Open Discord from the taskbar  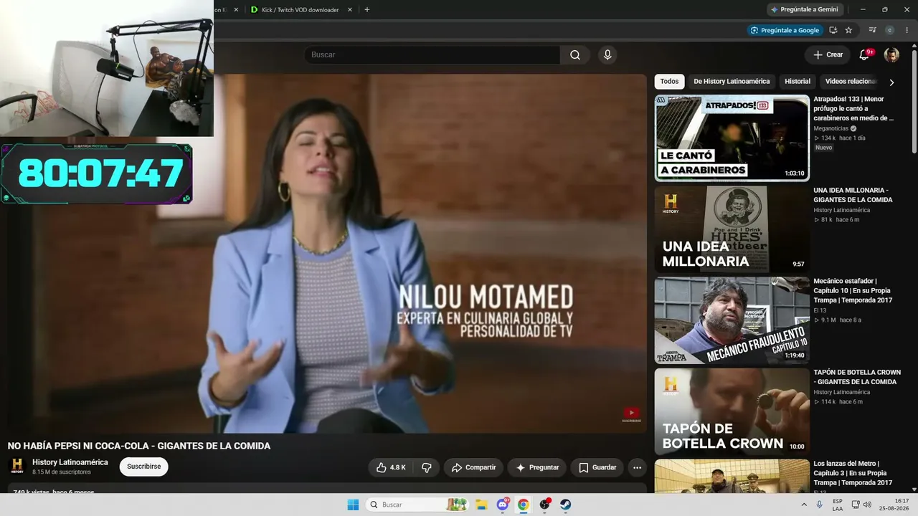coord(503,505)
